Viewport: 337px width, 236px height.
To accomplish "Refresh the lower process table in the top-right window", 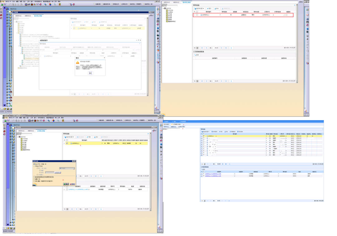I will point(231,81).
